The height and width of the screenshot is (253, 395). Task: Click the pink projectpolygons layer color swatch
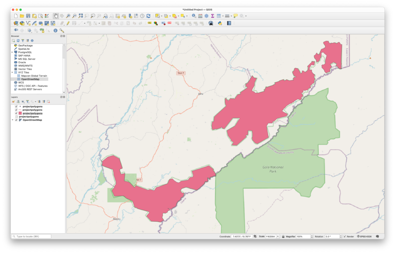[20, 113]
